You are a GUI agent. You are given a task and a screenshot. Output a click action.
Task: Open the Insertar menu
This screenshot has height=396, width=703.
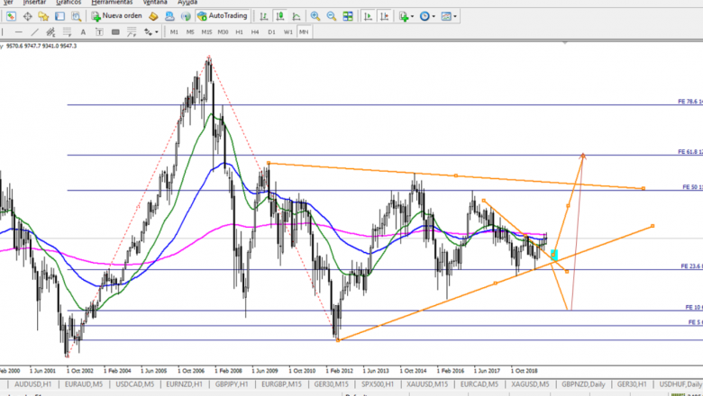34,2
